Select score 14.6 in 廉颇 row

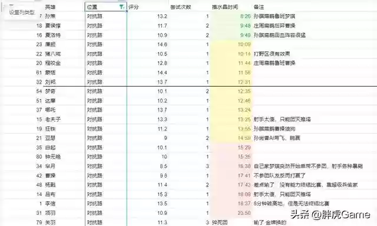pyautogui.click(x=162, y=44)
